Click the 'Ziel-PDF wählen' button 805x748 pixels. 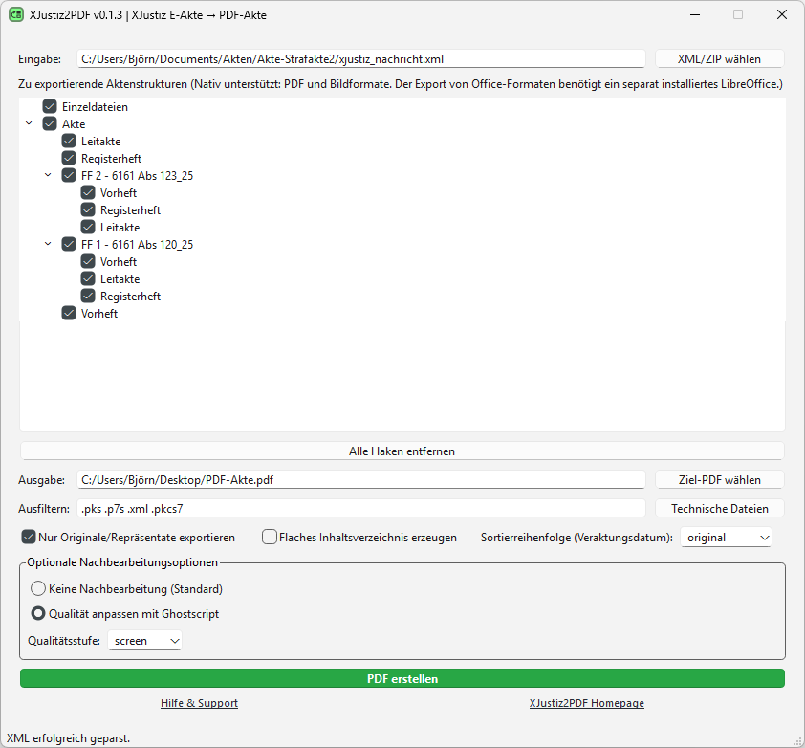718,479
